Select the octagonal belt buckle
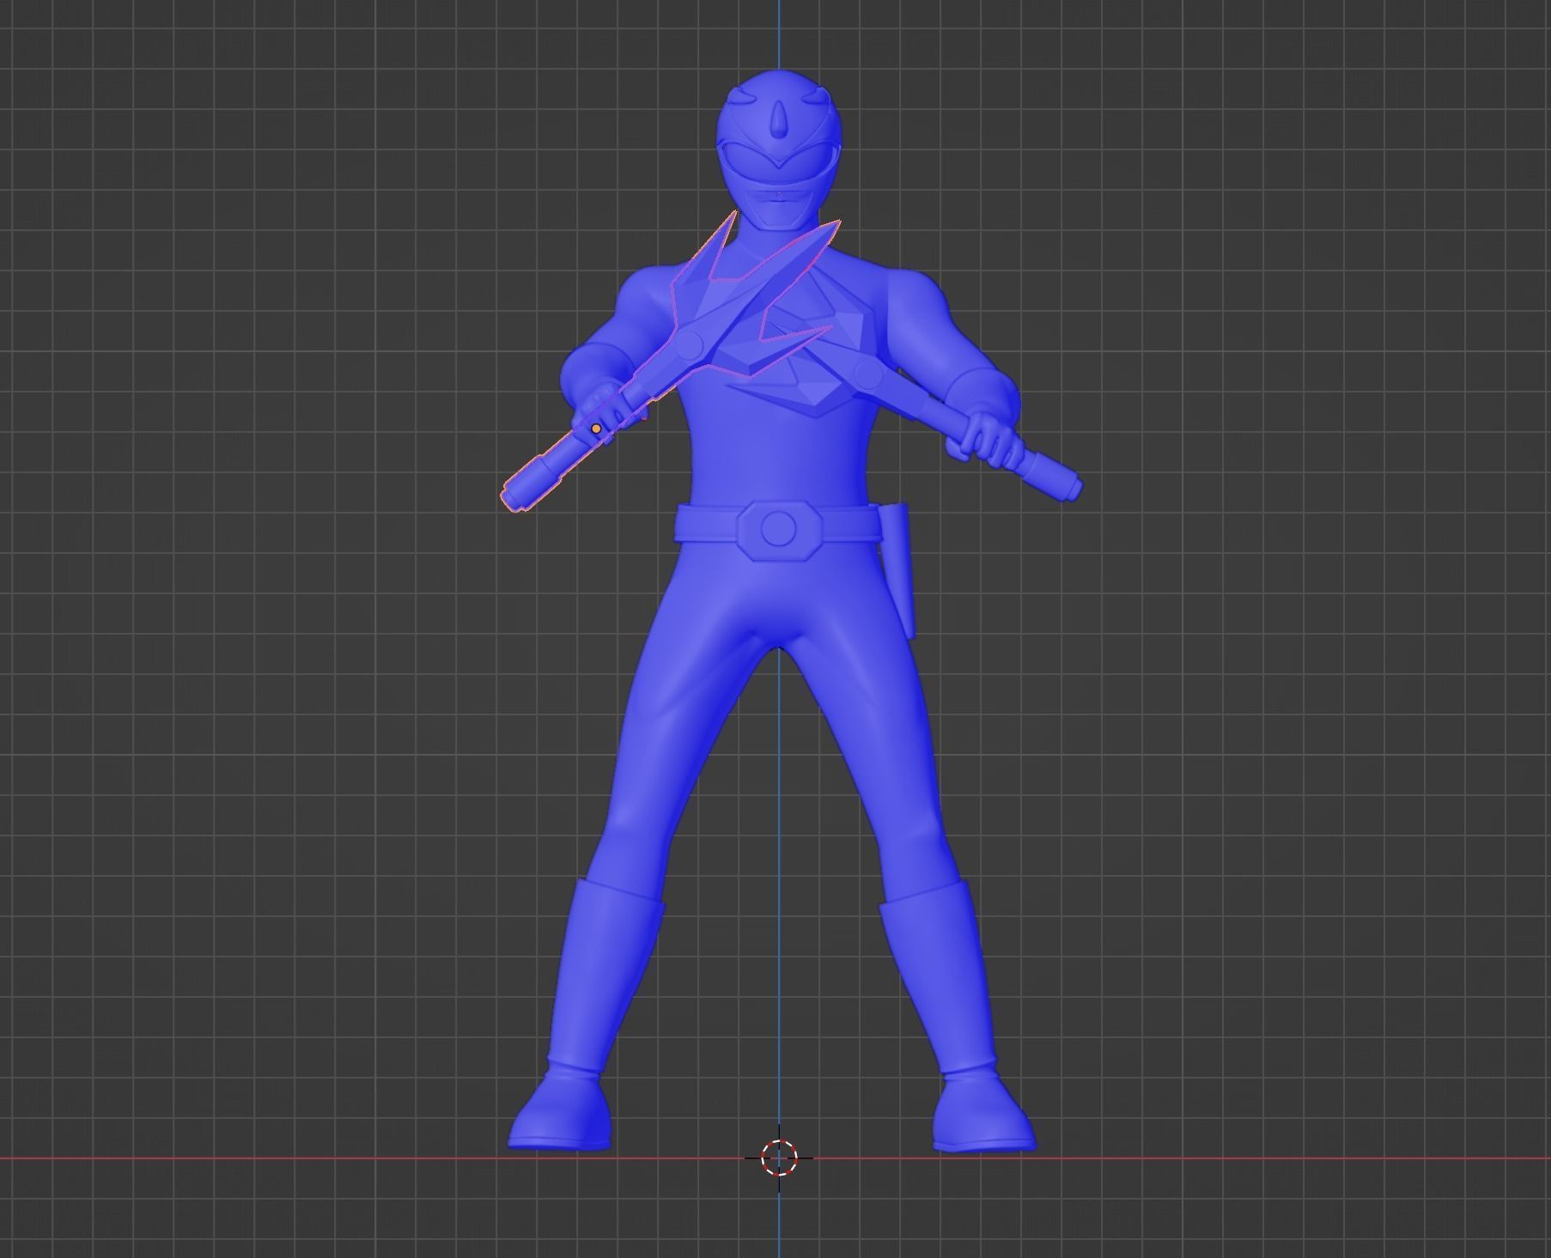Screen dimensions: 1551x1258 tap(778, 532)
